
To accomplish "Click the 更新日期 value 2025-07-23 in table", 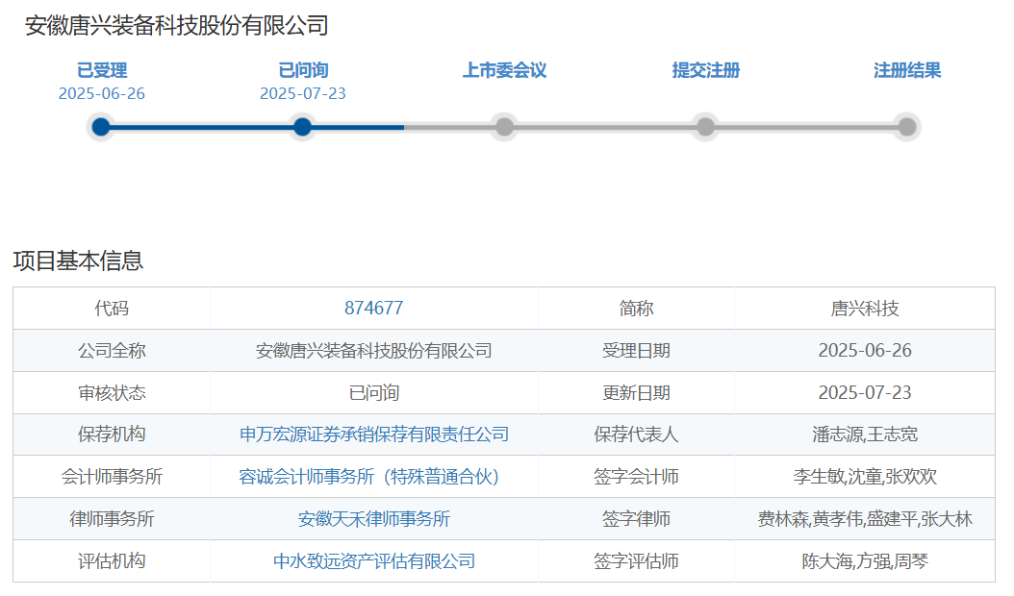I will 865,392.
